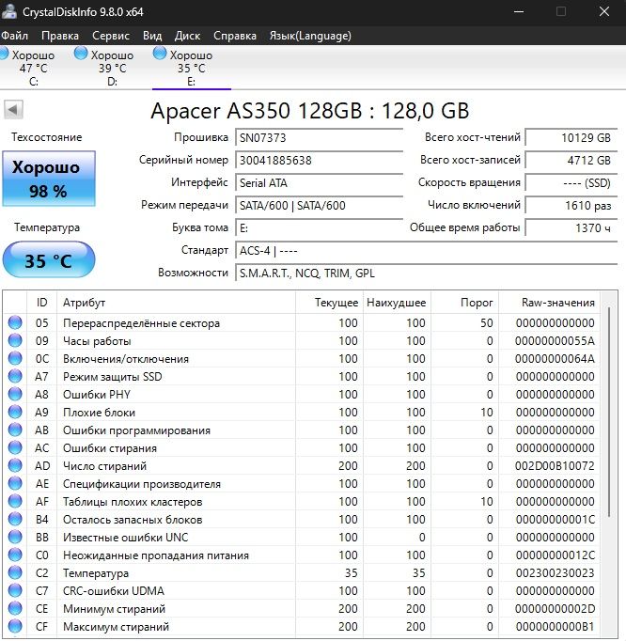Click status orb for AC Ошибки стирания
This screenshot has width=626, height=641.
pos(15,447)
